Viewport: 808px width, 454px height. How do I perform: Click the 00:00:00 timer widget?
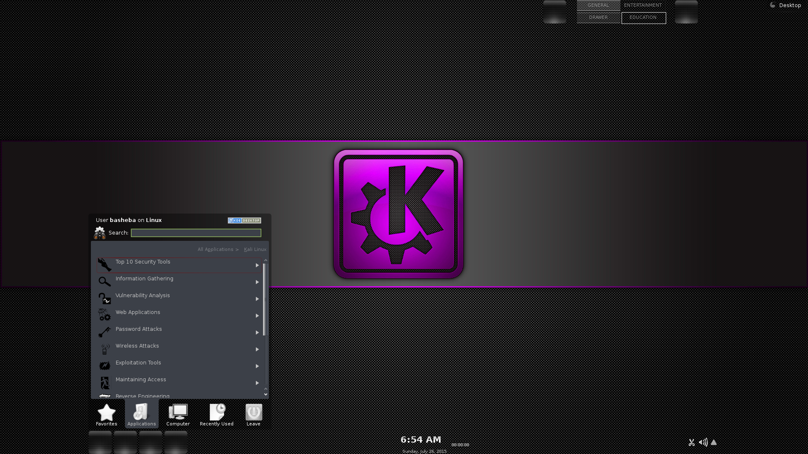(460, 445)
